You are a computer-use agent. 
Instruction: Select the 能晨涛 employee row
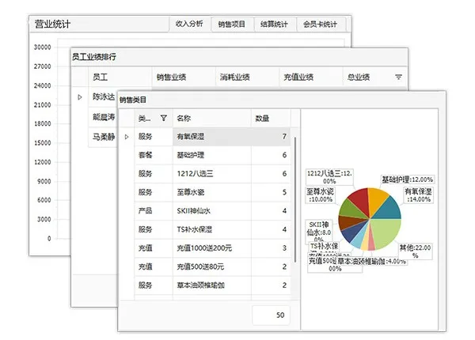[x=104, y=117]
